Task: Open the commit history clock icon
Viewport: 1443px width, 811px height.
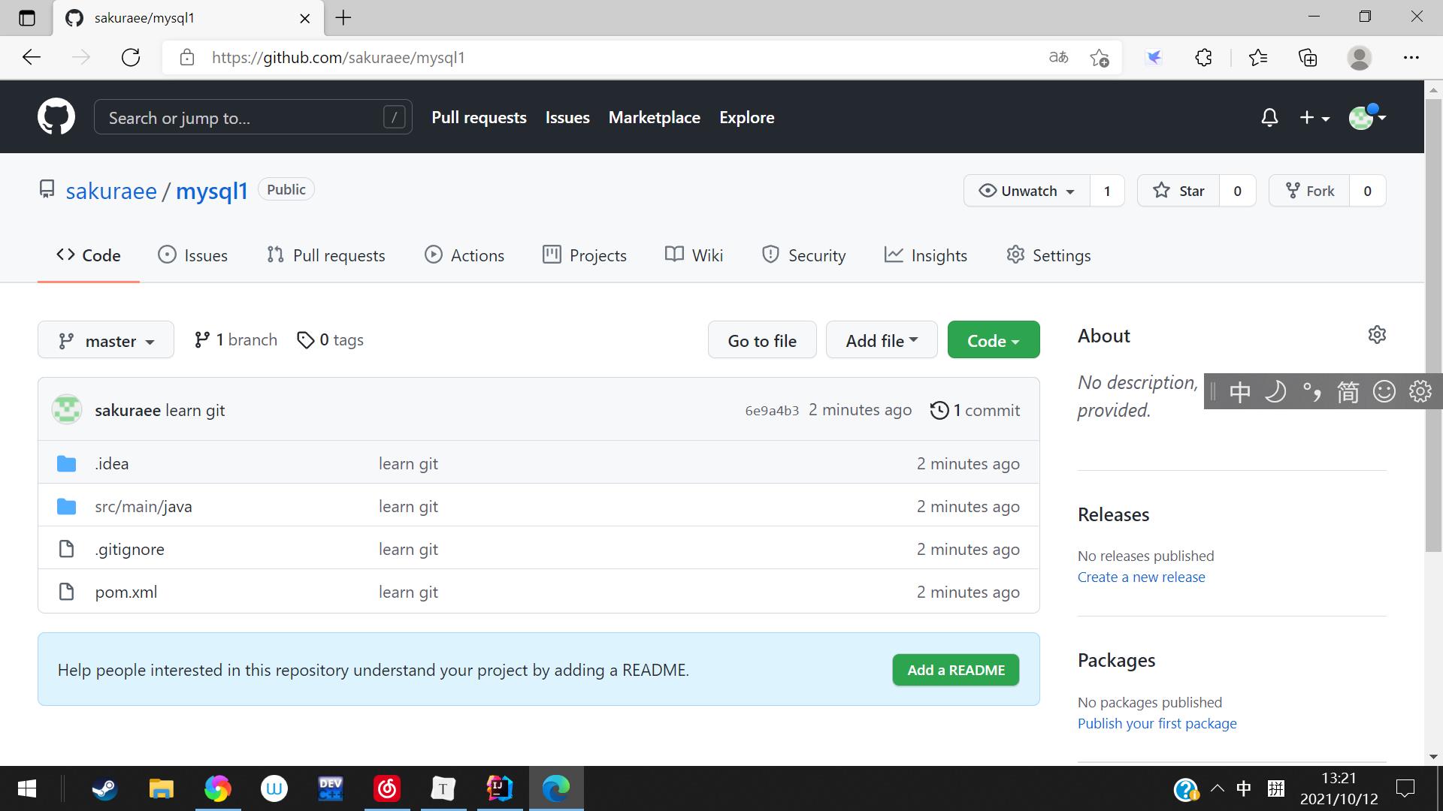Action: coord(939,410)
